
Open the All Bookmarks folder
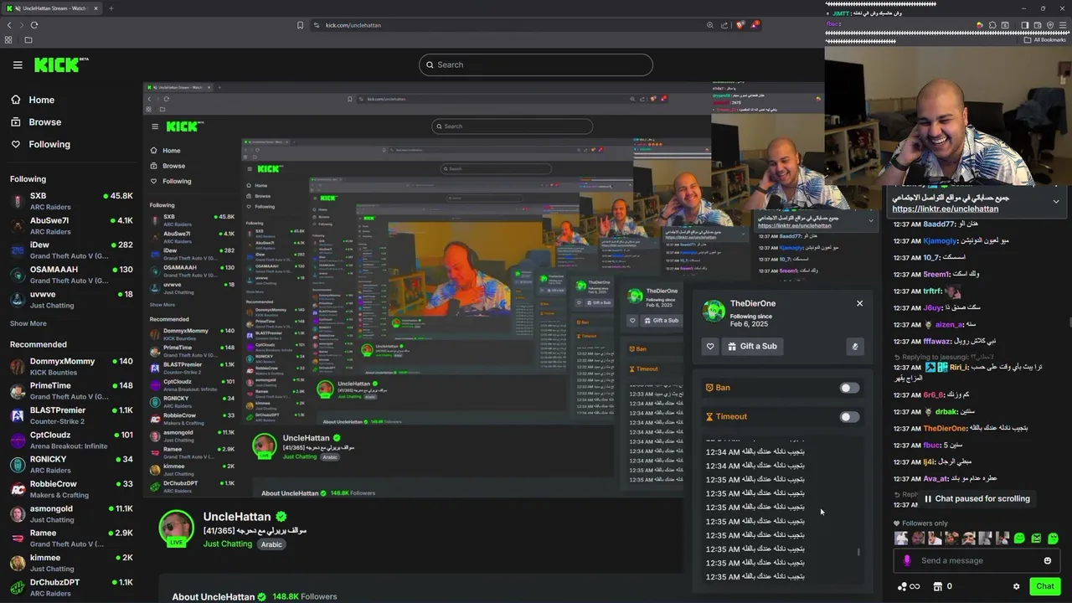tap(1044, 39)
